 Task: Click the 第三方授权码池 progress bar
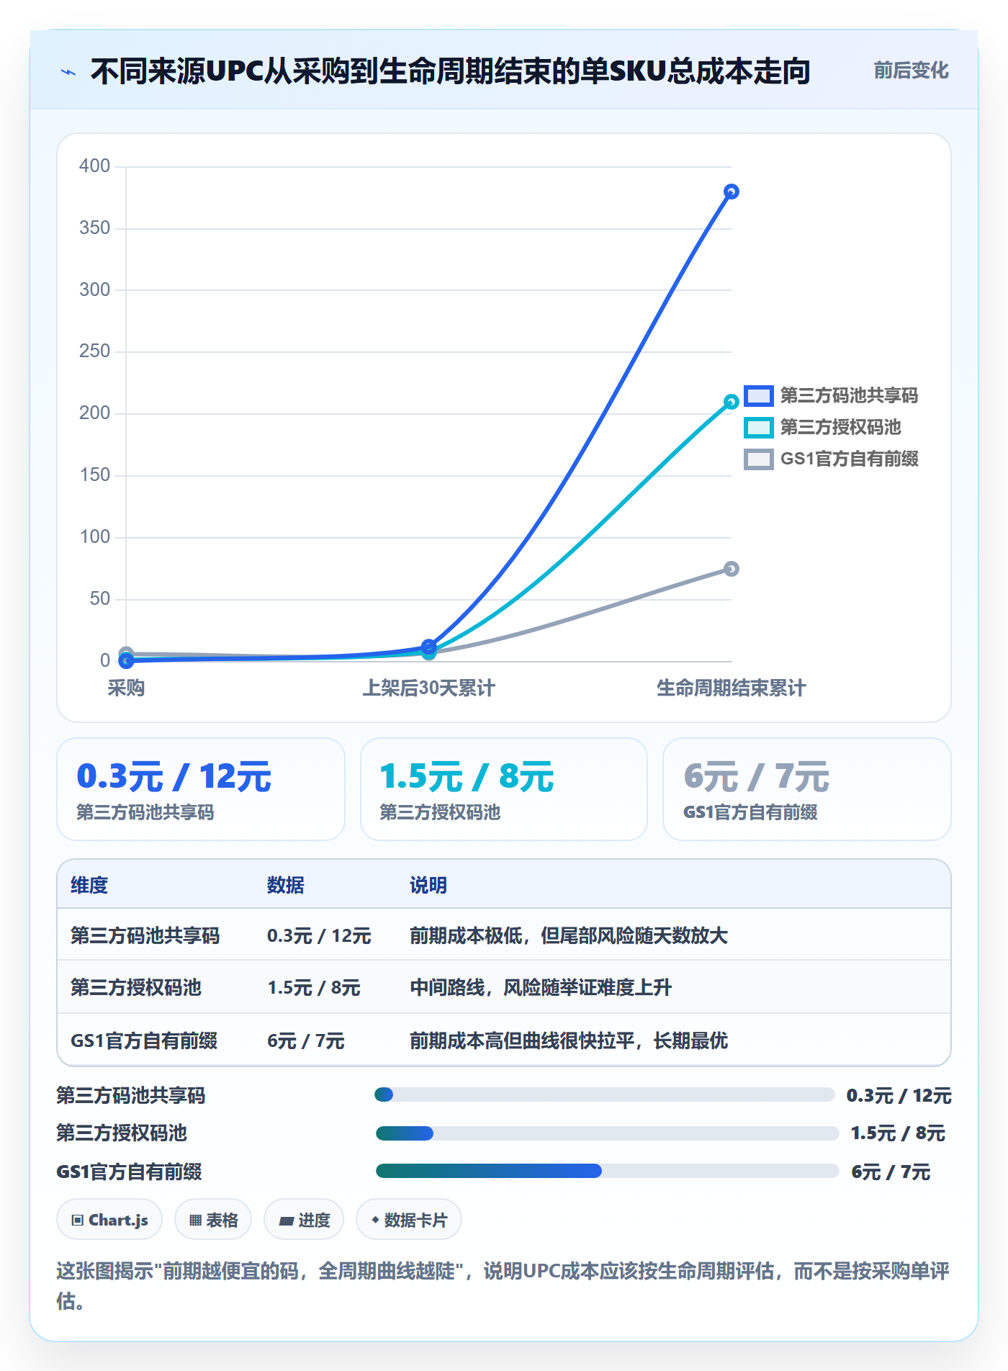607,1133
